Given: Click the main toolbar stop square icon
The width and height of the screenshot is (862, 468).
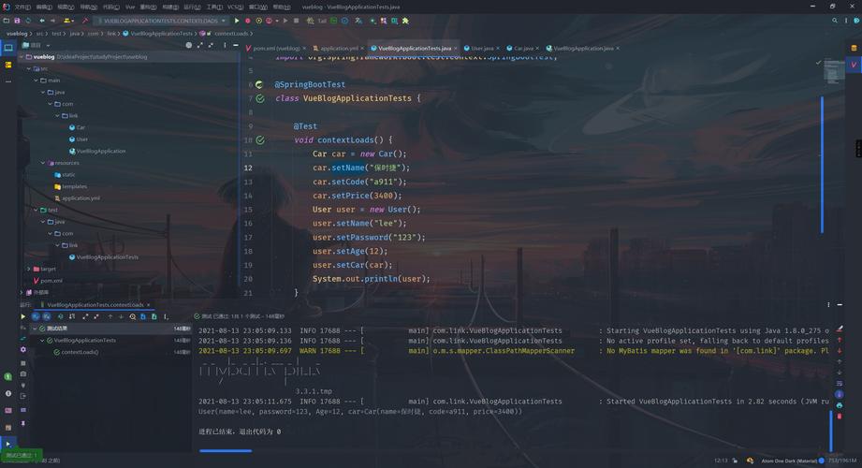Looking at the screenshot, I should click(296, 21).
